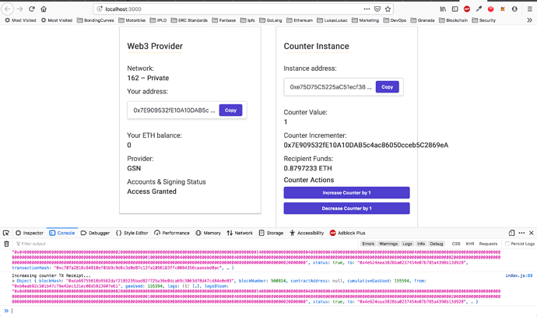Open the Adblock Plus devtools tab
Image resolution: width=537 pixels, height=316 pixels.
click(x=347, y=233)
